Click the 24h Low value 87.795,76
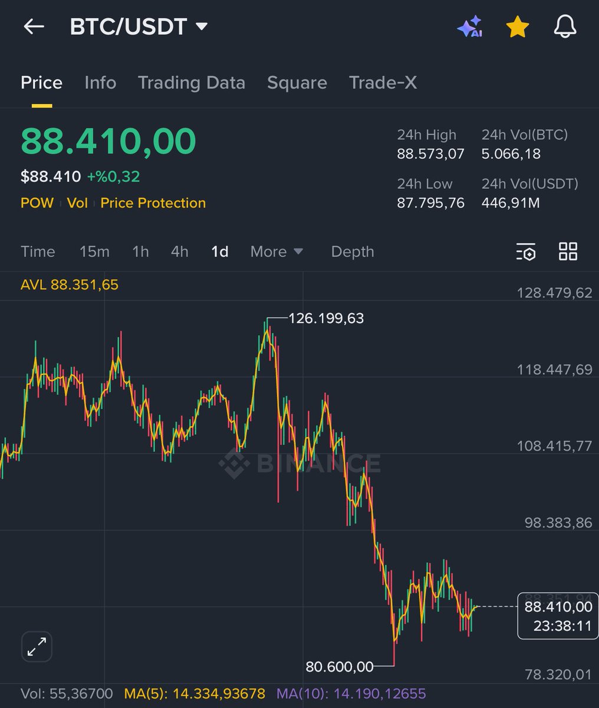Screen dimensions: 599x708 [x=430, y=203]
